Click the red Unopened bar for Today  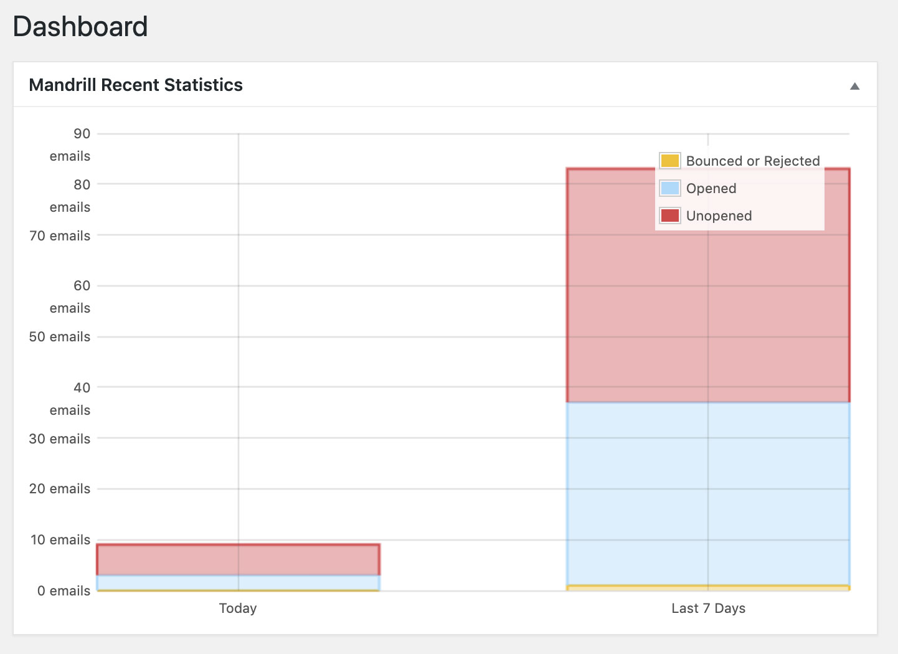tap(238, 559)
